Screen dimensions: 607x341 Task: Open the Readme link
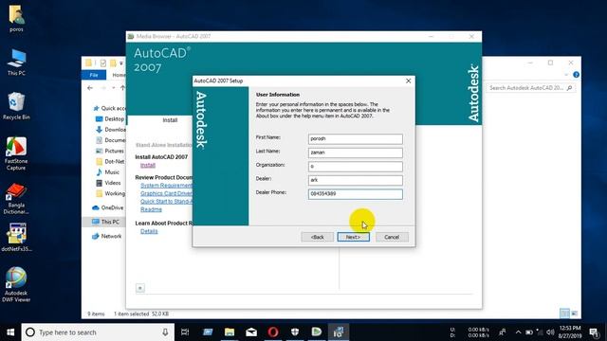(151, 209)
